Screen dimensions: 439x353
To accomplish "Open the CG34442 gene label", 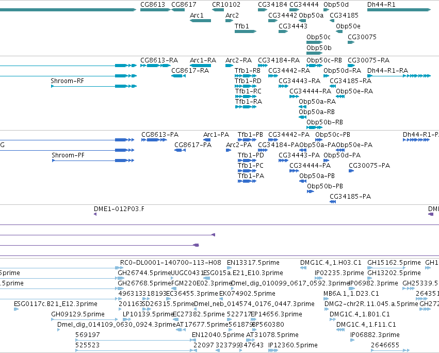I will tap(283, 15).
